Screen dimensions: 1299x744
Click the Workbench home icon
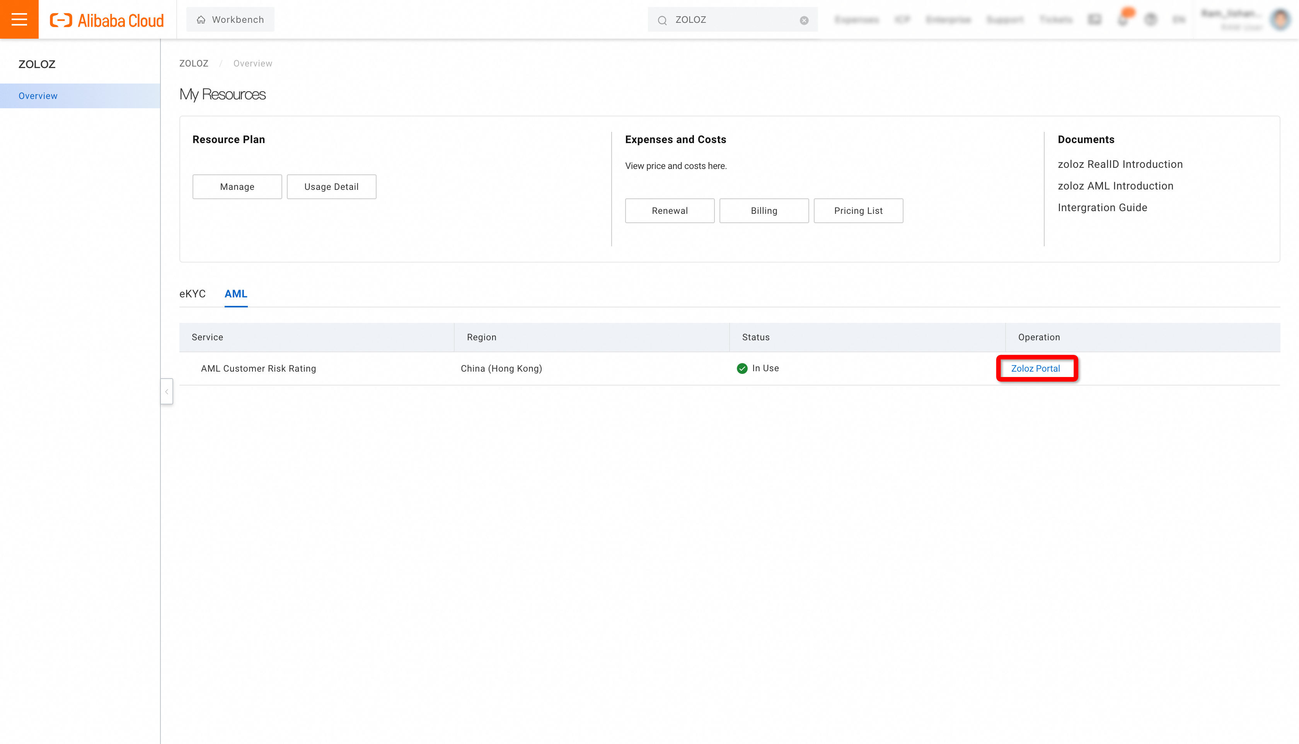click(x=201, y=20)
